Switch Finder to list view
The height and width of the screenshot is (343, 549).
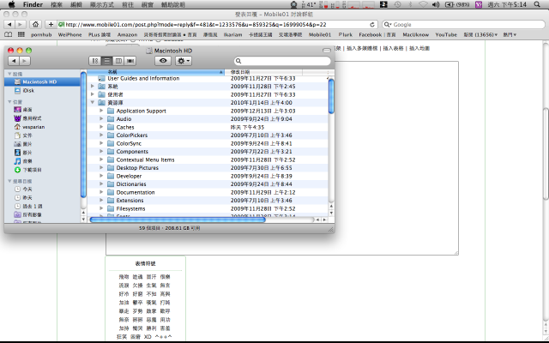tap(106, 61)
